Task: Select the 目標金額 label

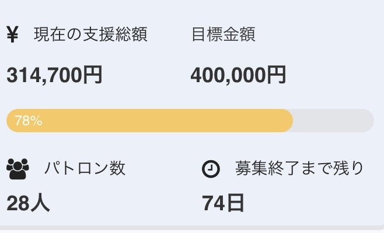Action: pos(223,35)
